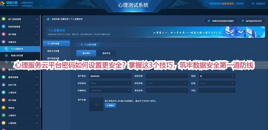The height and width of the screenshot is (130, 268).
Task: Expand 部门/班级管理 with its chevron
Action: [x=37, y=19]
